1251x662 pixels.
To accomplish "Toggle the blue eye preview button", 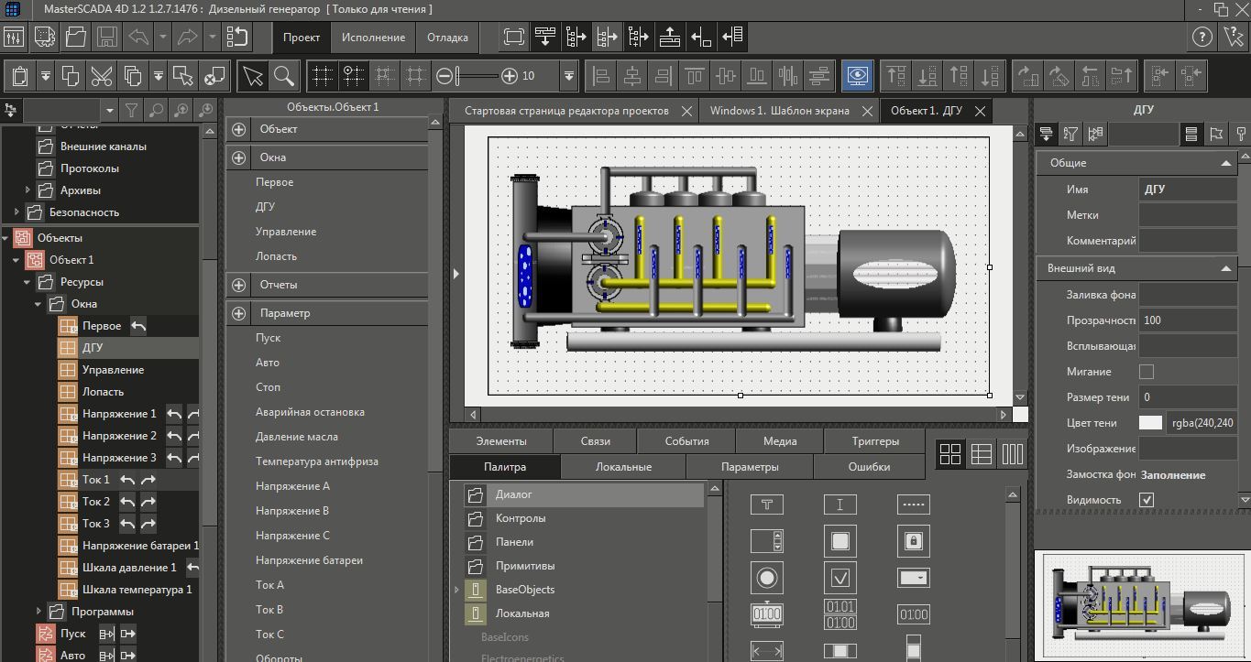I will click(x=857, y=76).
